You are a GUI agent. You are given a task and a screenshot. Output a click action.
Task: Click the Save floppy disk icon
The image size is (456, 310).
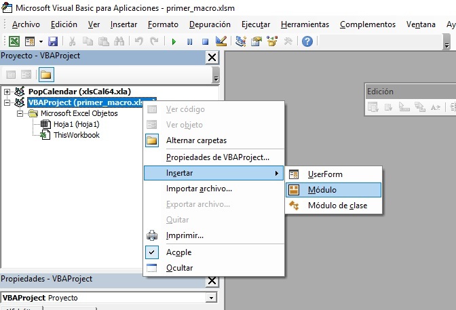[53, 41]
